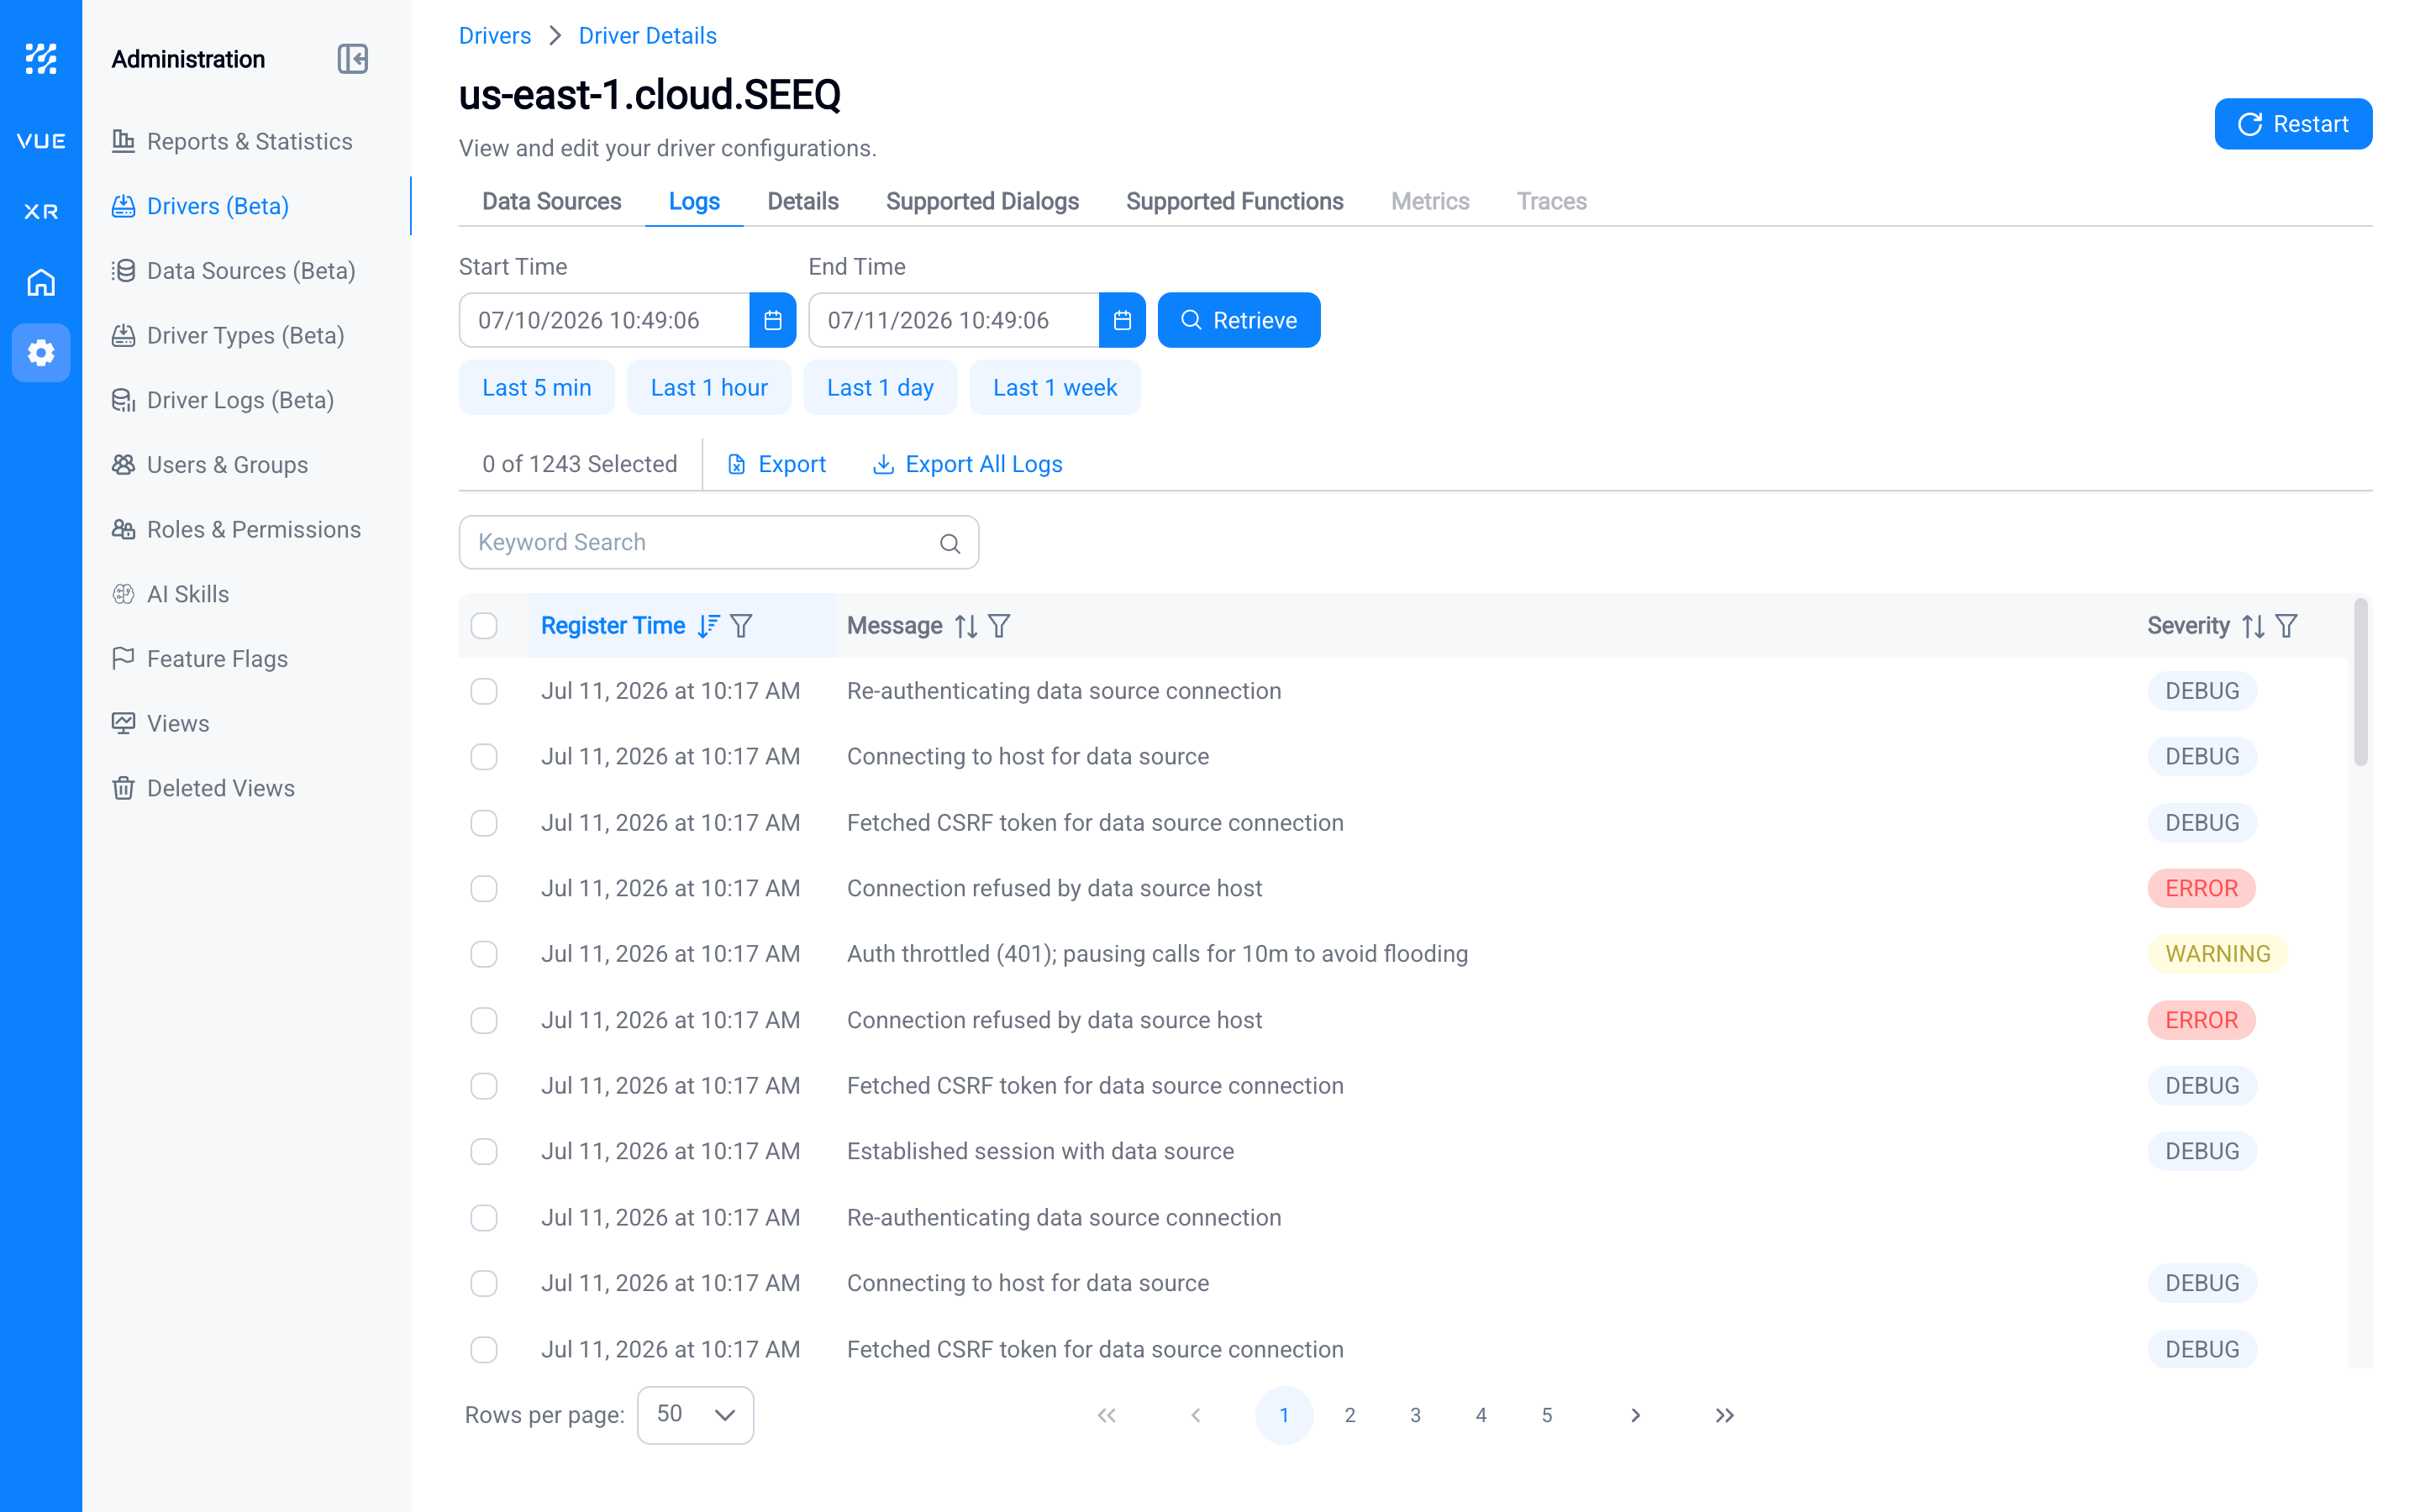The width and height of the screenshot is (2420, 1512).
Task: Open the Metrics tab
Action: point(1430,201)
